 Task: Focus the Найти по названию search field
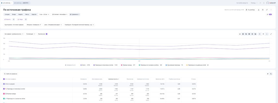[11, 74]
